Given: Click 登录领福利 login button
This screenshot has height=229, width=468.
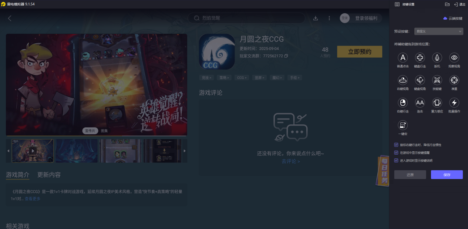Looking at the screenshot, I should 366,18.
